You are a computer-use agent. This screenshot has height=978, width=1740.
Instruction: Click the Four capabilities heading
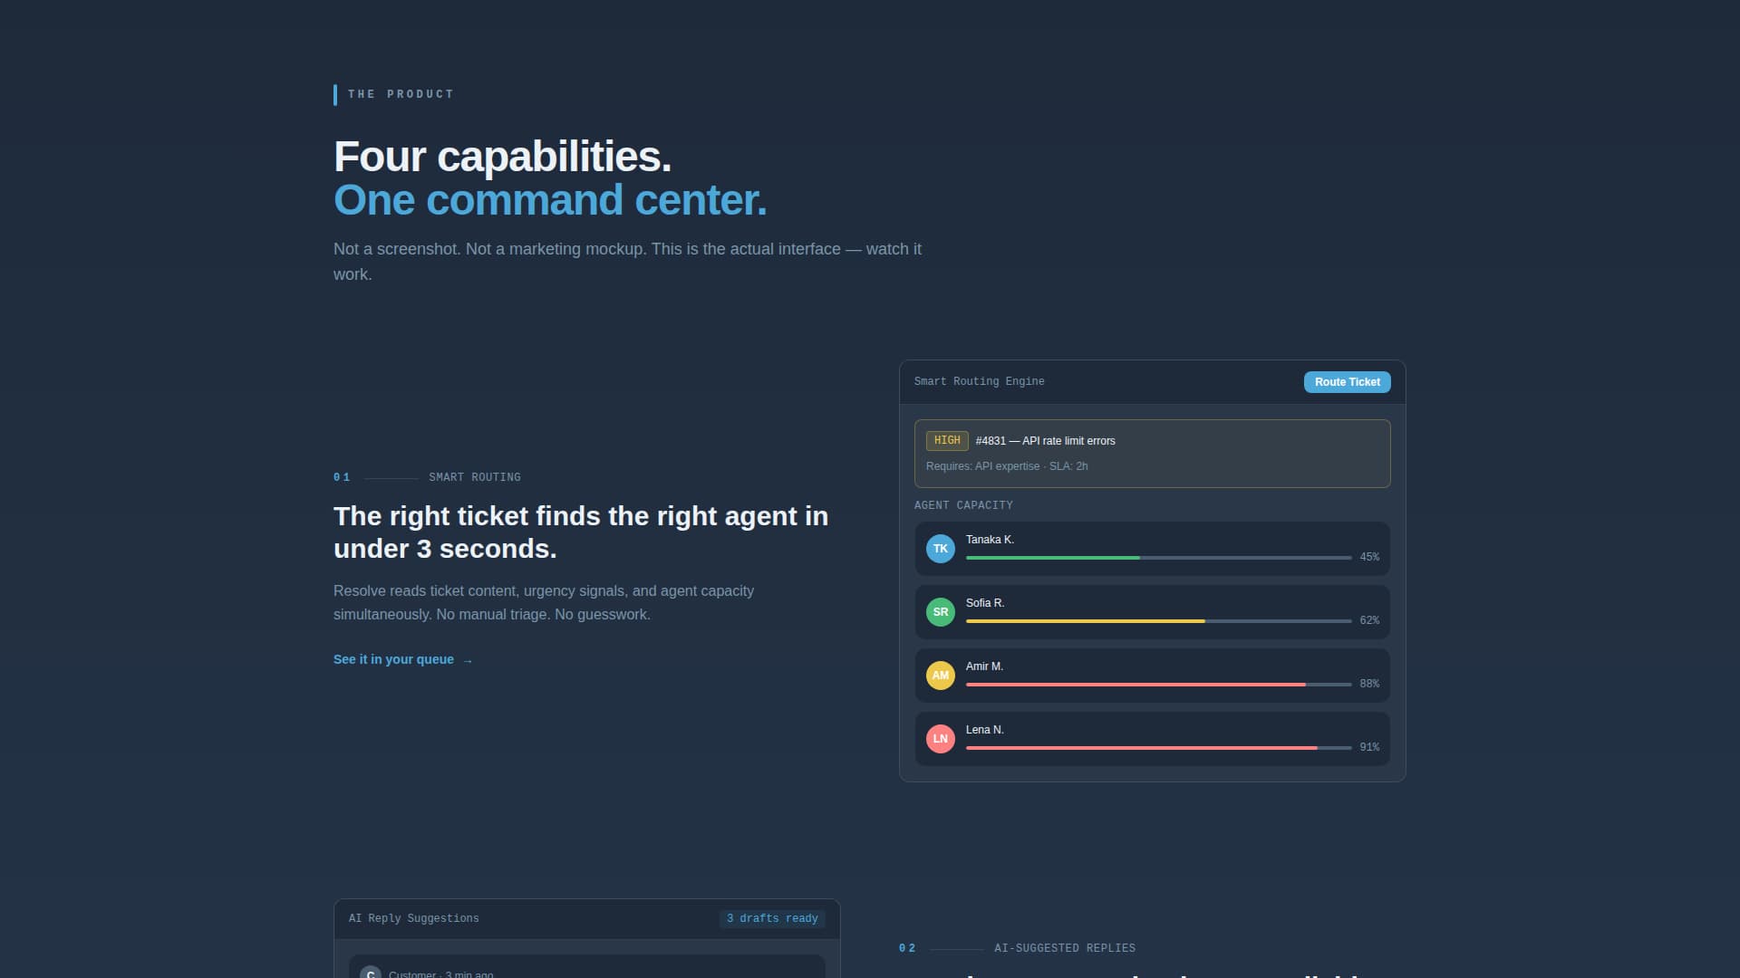pos(503,157)
